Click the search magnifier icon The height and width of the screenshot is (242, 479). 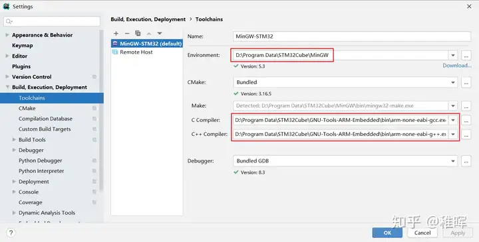click(x=9, y=21)
